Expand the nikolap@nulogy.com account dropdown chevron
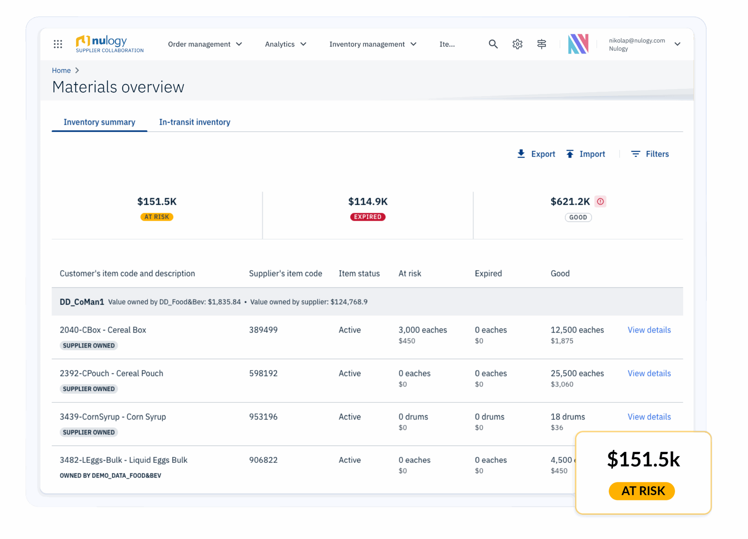This screenshot has width=748, height=539. [x=677, y=44]
